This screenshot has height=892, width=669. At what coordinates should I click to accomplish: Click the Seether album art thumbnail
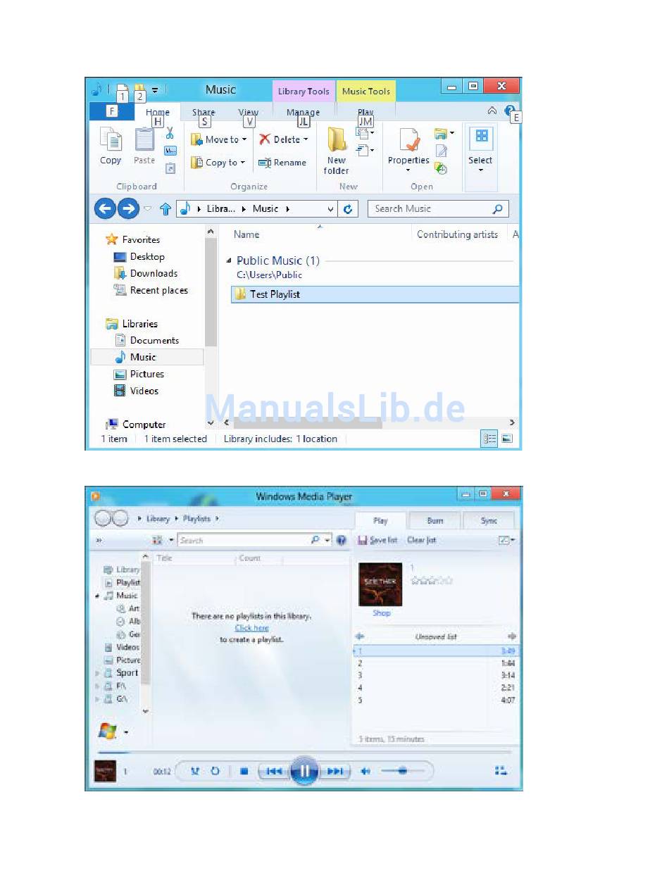[380, 584]
